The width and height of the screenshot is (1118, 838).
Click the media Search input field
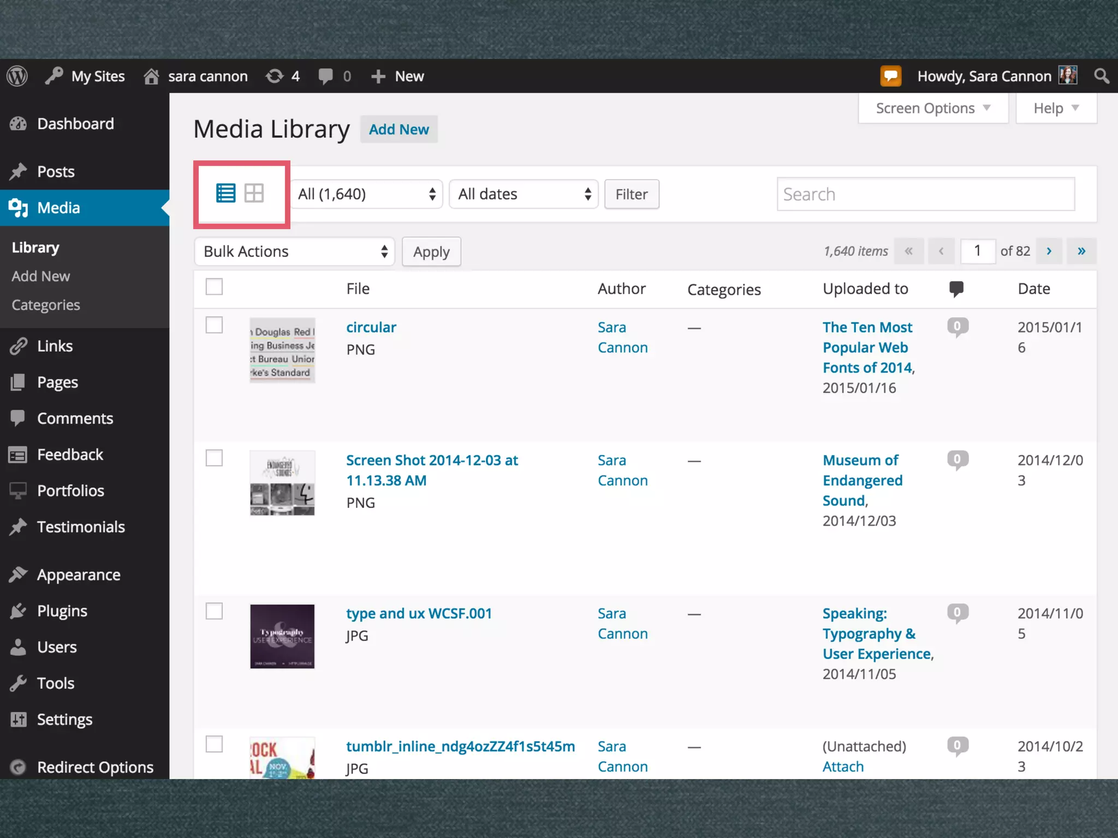click(925, 194)
